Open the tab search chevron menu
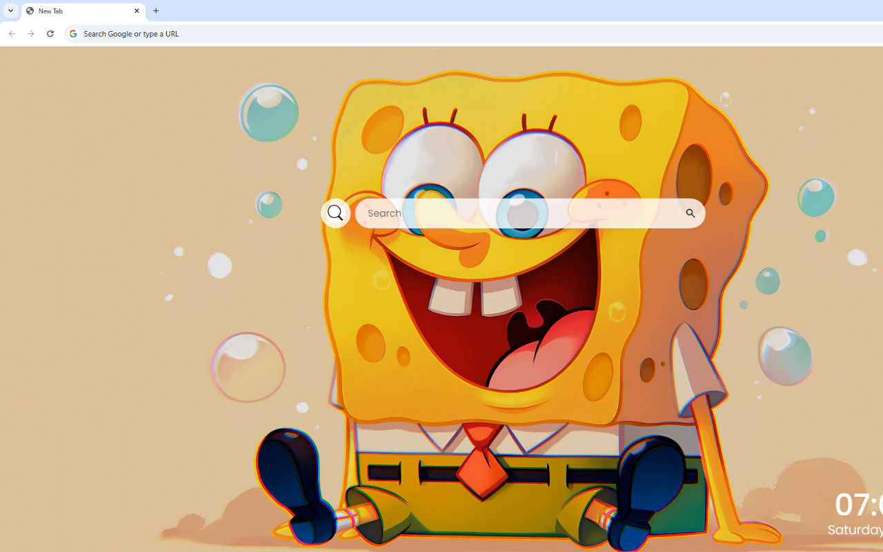The width and height of the screenshot is (883, 552). pos(10,11)
